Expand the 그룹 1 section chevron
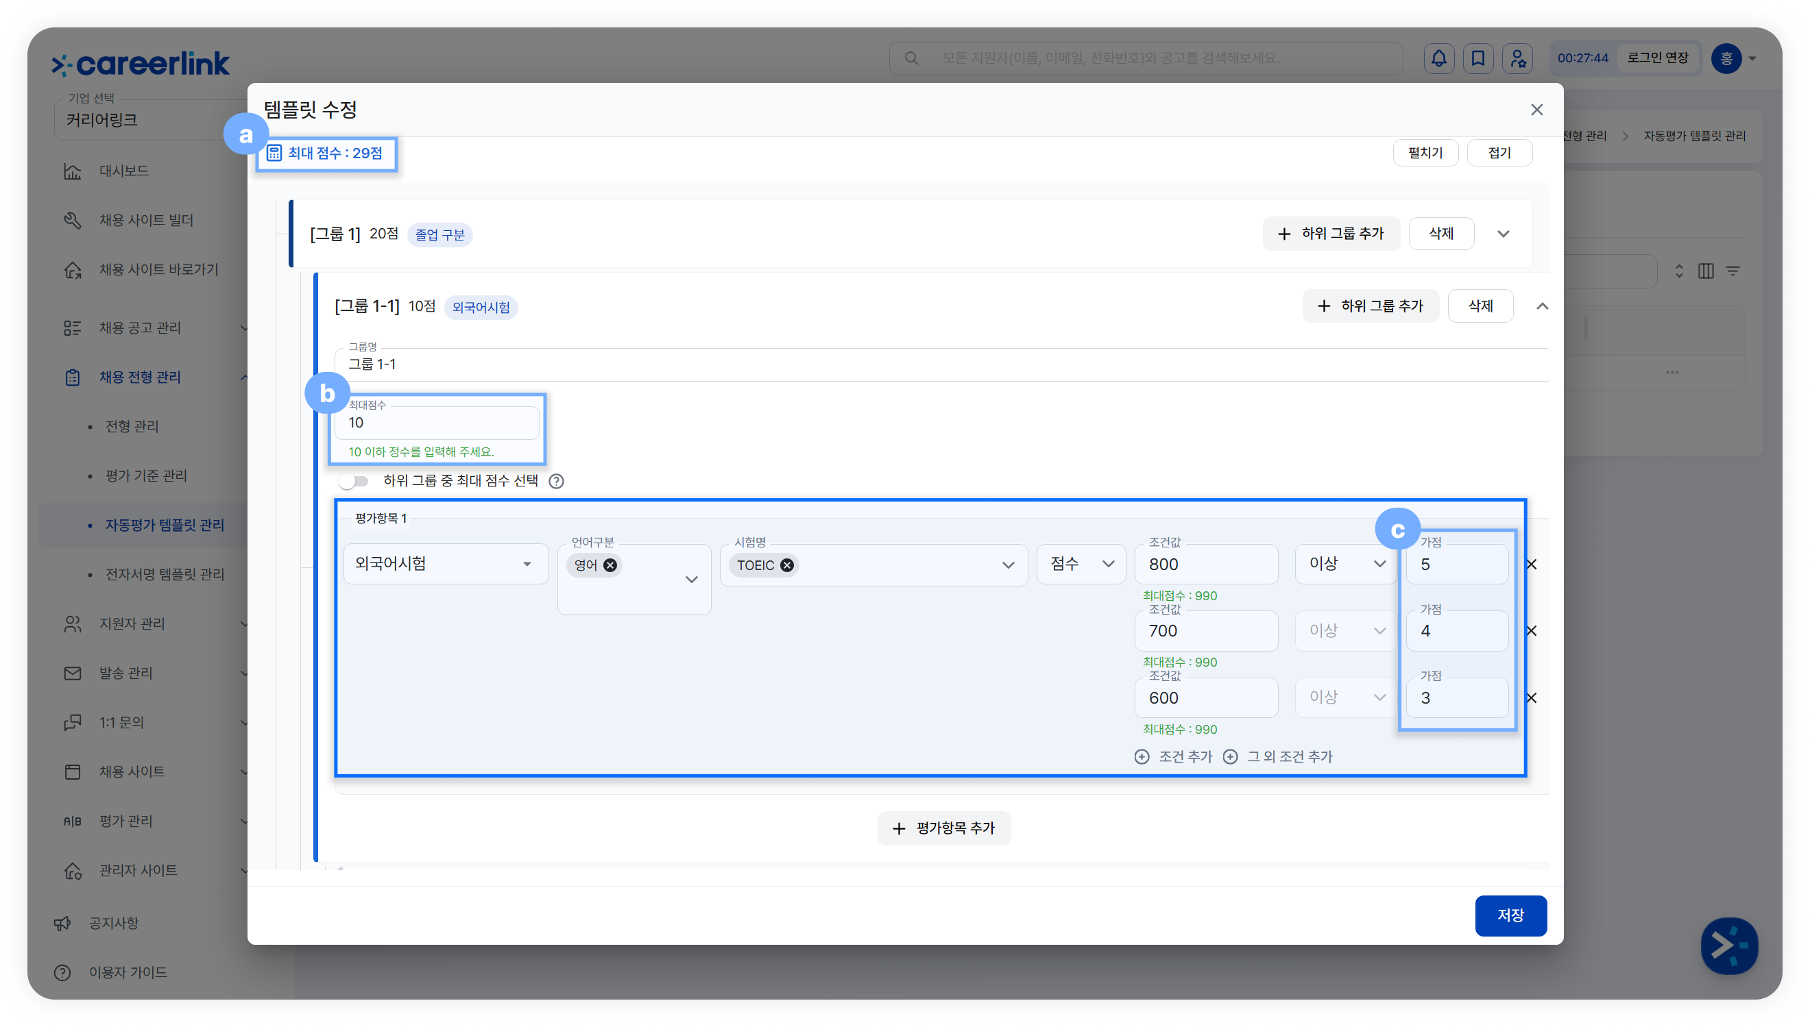Viewport: 1810px width, 1027px height. click(x=1503, y=234)
